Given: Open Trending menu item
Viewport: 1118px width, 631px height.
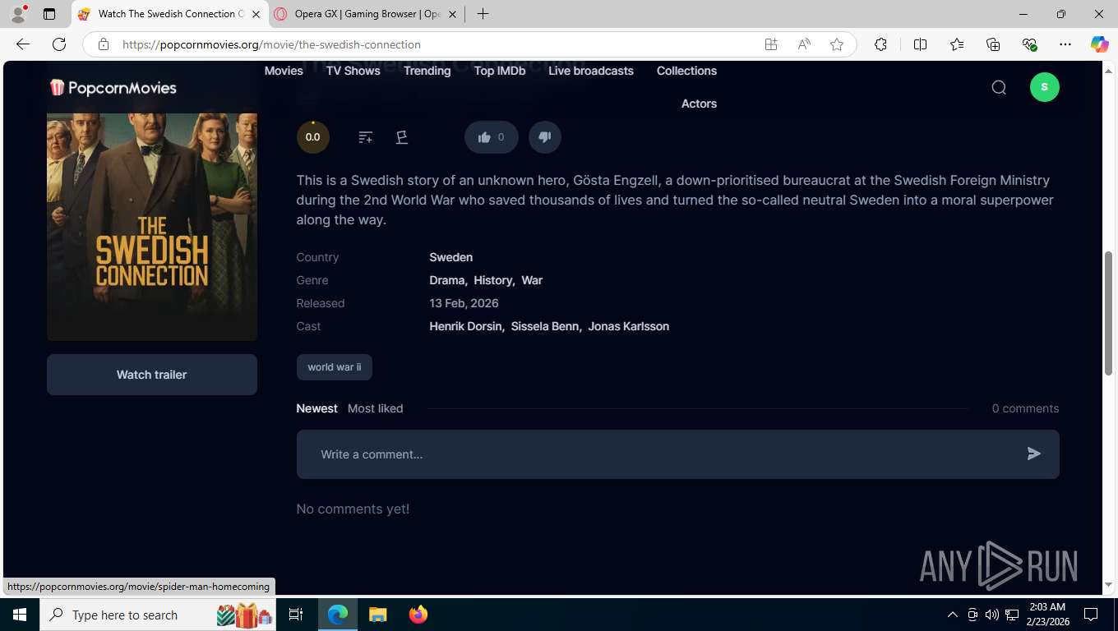Looking at the screenshot, I should point(427,71).
